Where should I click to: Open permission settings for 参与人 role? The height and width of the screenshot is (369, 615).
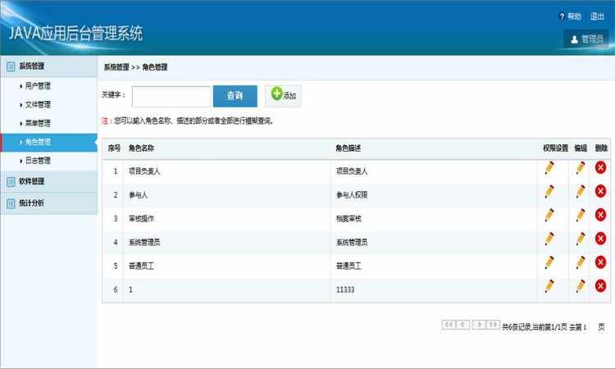(549, 191)
